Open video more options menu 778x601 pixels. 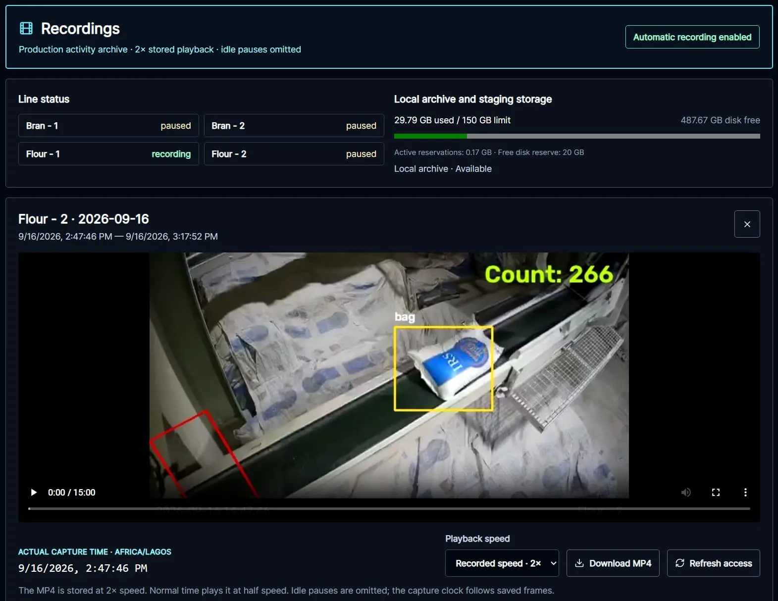coord(745,493)
